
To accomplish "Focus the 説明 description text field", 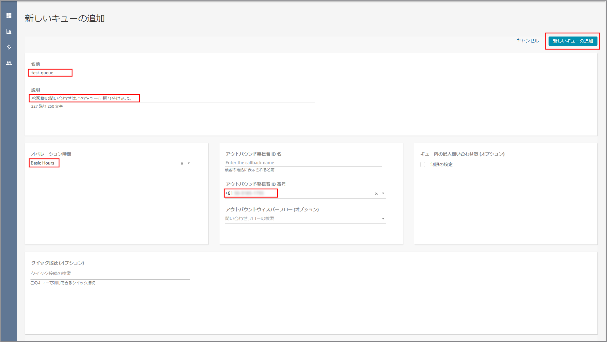I will pyautogui.click(x=173, y=98).
